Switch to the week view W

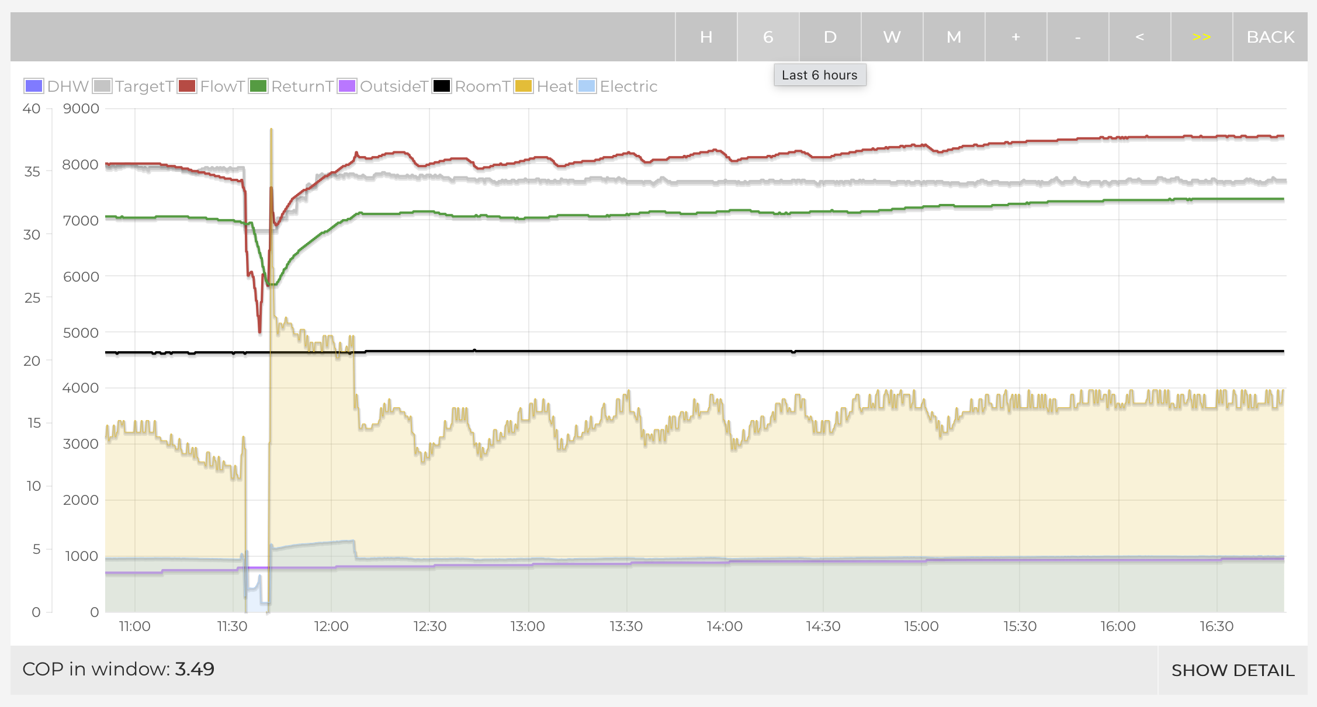click(892, 37)
